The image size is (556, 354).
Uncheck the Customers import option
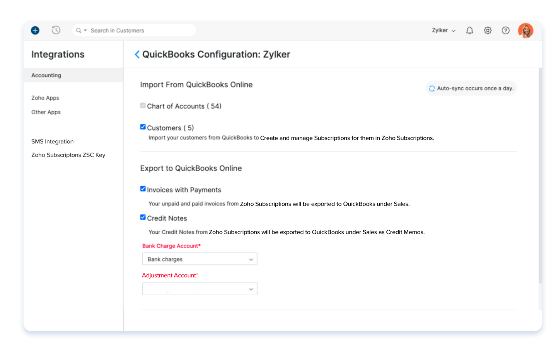pyautogui.click(x=143, y=126)
